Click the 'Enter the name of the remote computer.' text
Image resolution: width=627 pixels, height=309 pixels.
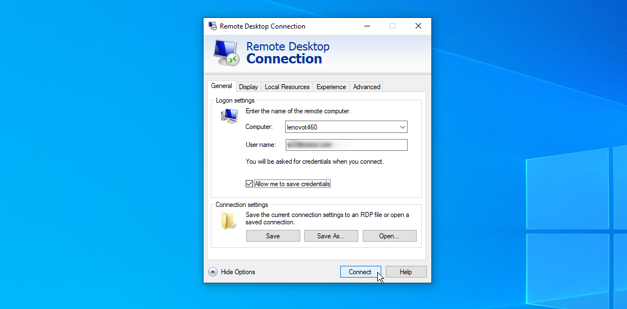click(298, 111)
